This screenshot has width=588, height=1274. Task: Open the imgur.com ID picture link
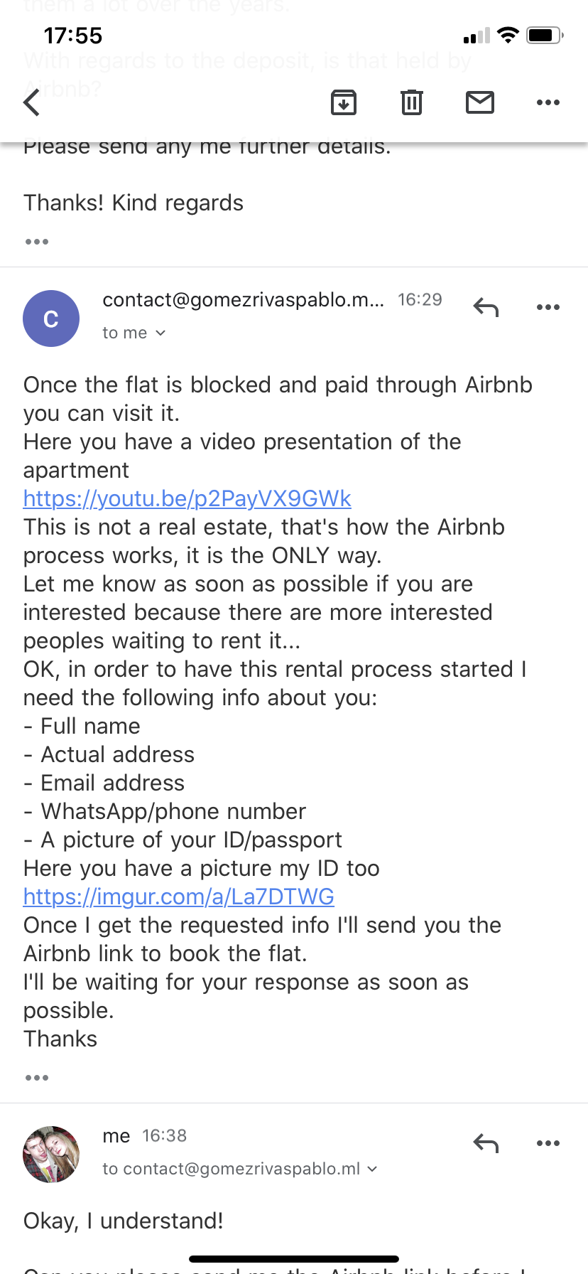pyautogui.click(x=179, y=896)
